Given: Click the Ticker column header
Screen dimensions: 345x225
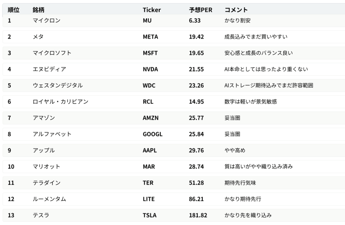Looking at the screenshot, I should click(x=152, y=10).
